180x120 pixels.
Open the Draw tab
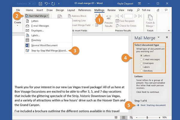tap(49, 10)
